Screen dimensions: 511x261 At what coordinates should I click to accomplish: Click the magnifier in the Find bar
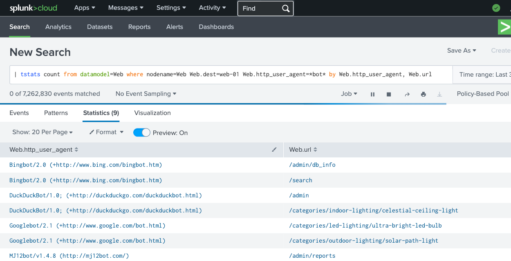click(285, 8)
